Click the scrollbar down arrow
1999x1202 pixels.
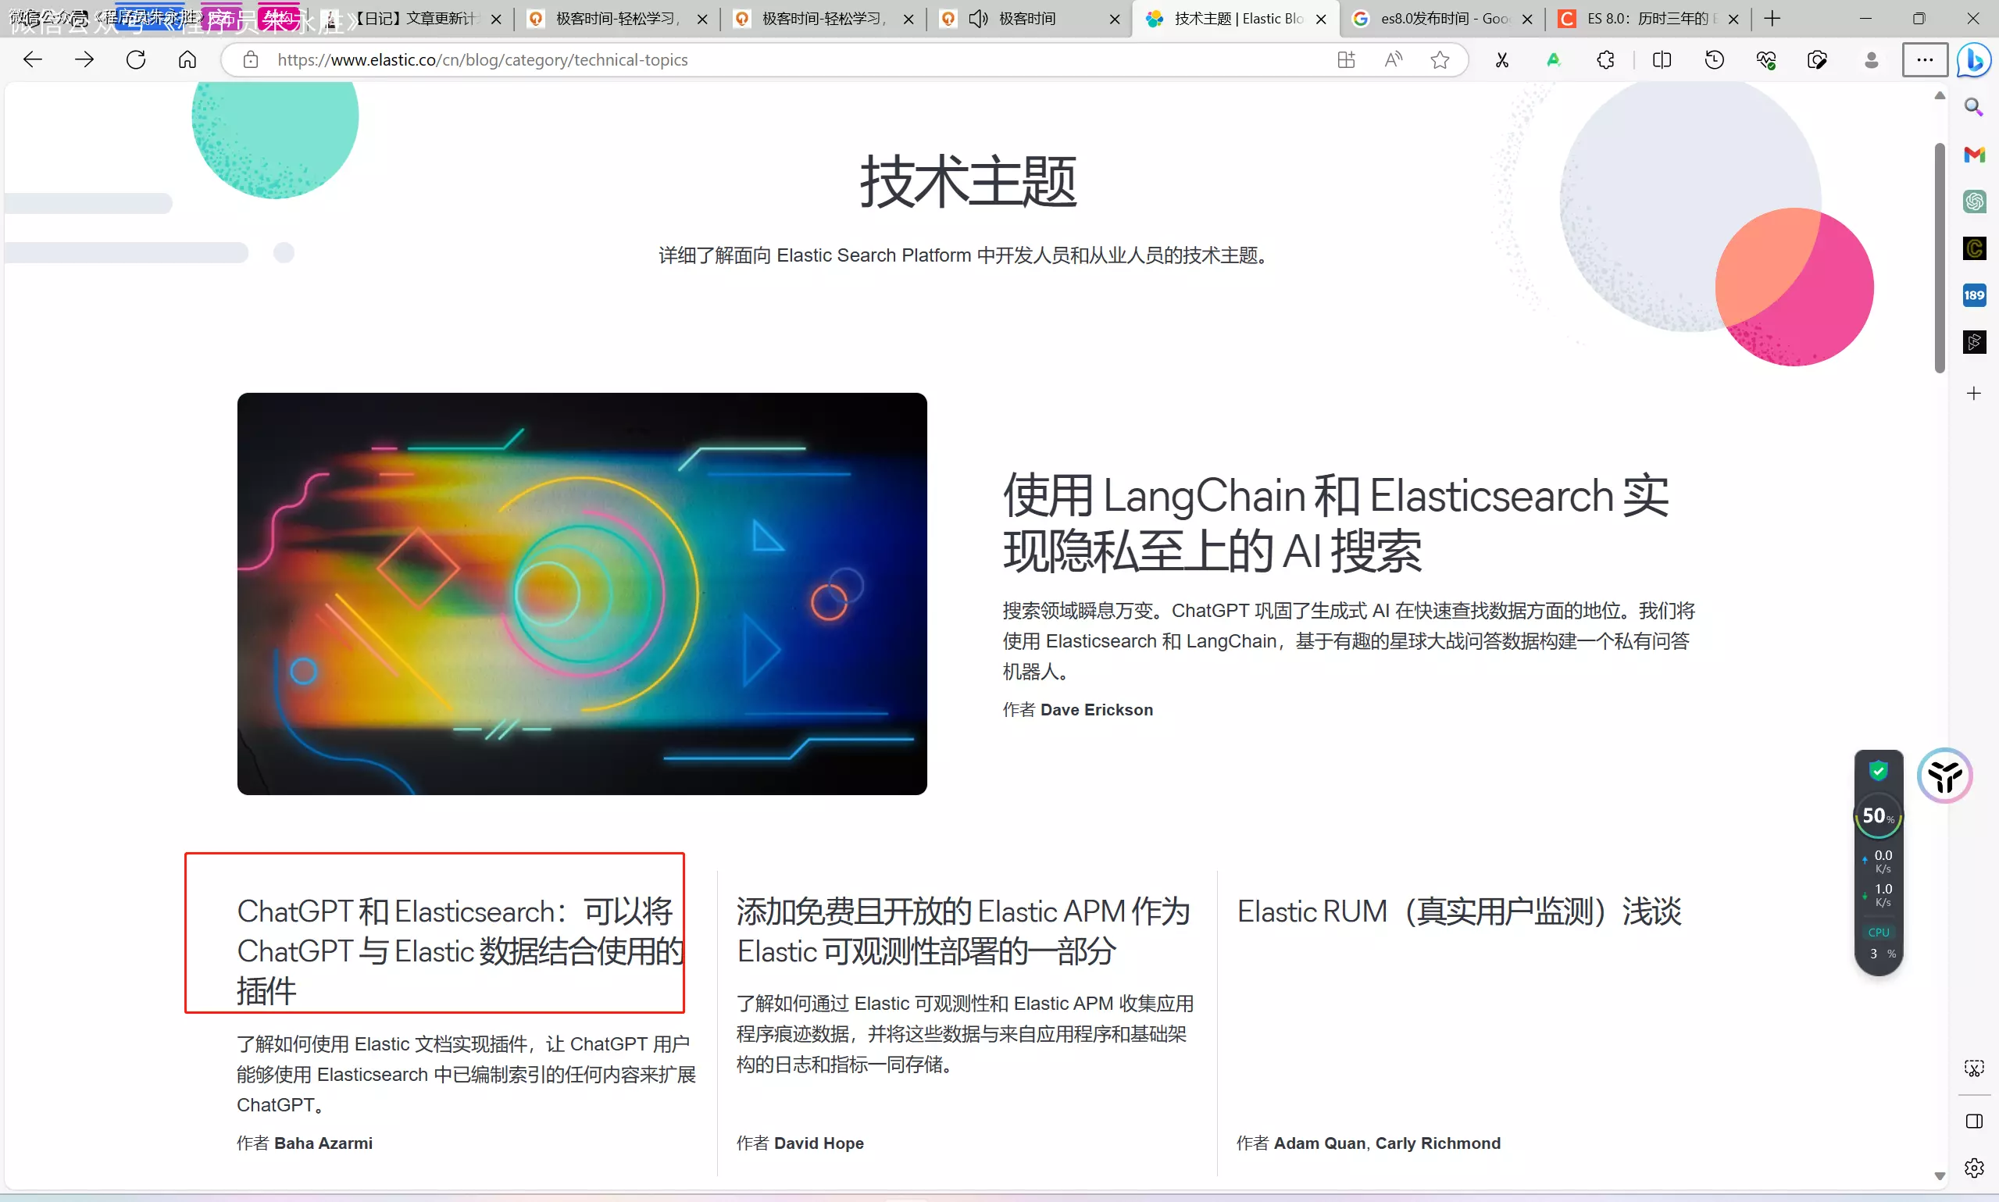[x=1939, y=1175]
